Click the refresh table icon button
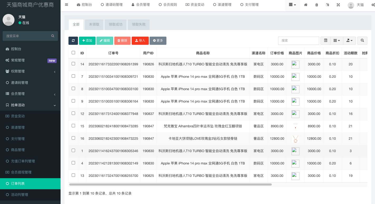This screenshot has width=375, height=204. pyautogui.click(x=73, y=41)
